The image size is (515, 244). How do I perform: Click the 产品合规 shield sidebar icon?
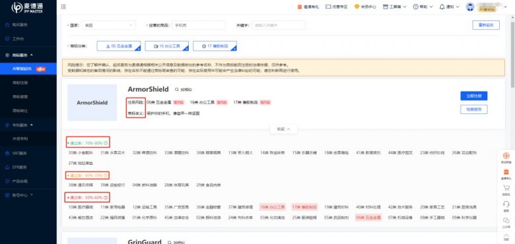pyautogui.click(x=7, y=181)
